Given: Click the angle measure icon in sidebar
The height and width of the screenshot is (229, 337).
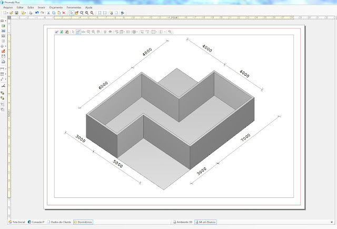Looking at the screenshot, I should tap(3, 86).
